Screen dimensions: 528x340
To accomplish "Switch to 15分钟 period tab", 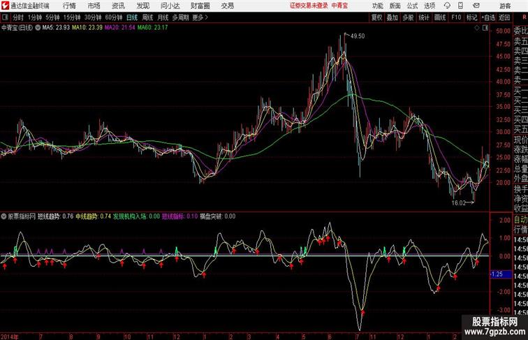I will [x=72, y=17].
